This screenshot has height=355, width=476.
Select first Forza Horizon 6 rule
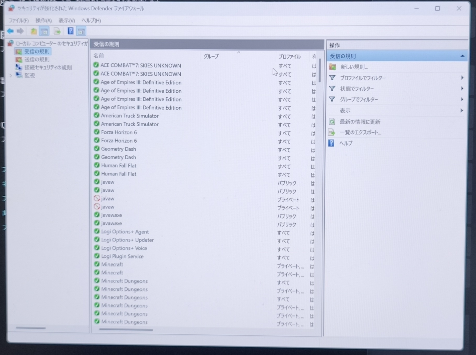[x=119, y=132]
